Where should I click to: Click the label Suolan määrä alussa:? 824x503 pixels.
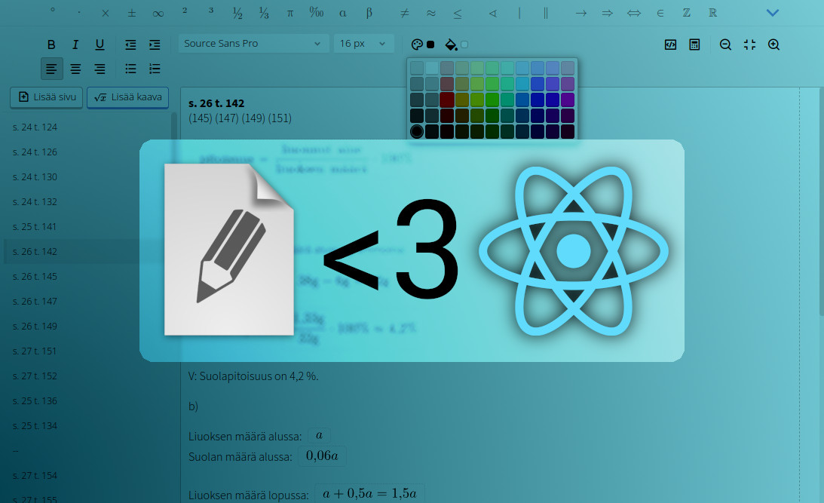[x=240, y=457]
